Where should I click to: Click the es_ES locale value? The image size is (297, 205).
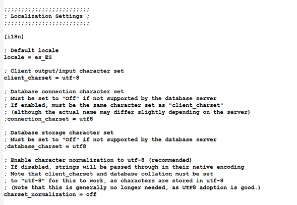43,57
